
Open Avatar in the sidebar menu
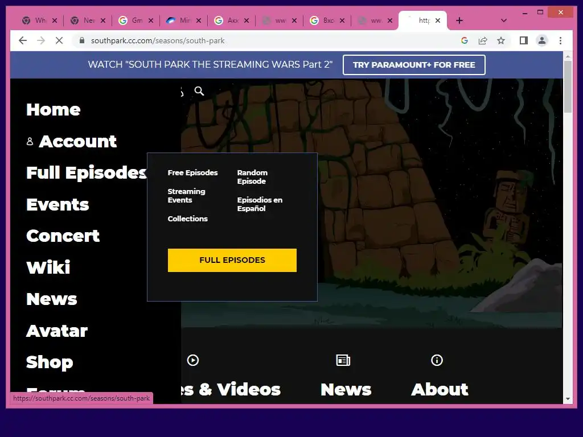click(57, 331)
